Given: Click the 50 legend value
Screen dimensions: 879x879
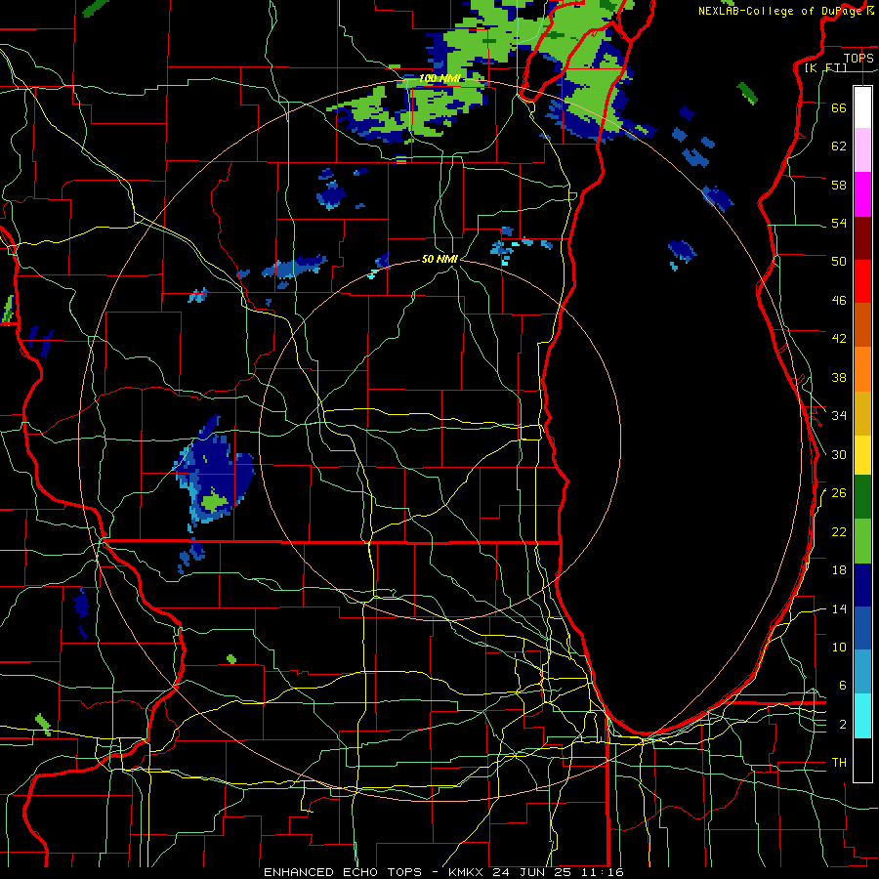Looking at the screenshot, I should tap(839, 262).
